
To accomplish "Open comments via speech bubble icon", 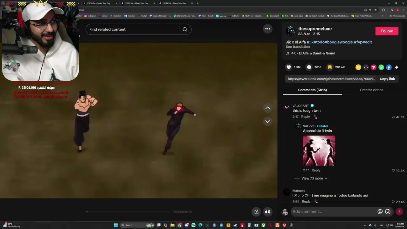I will (309, 67).
